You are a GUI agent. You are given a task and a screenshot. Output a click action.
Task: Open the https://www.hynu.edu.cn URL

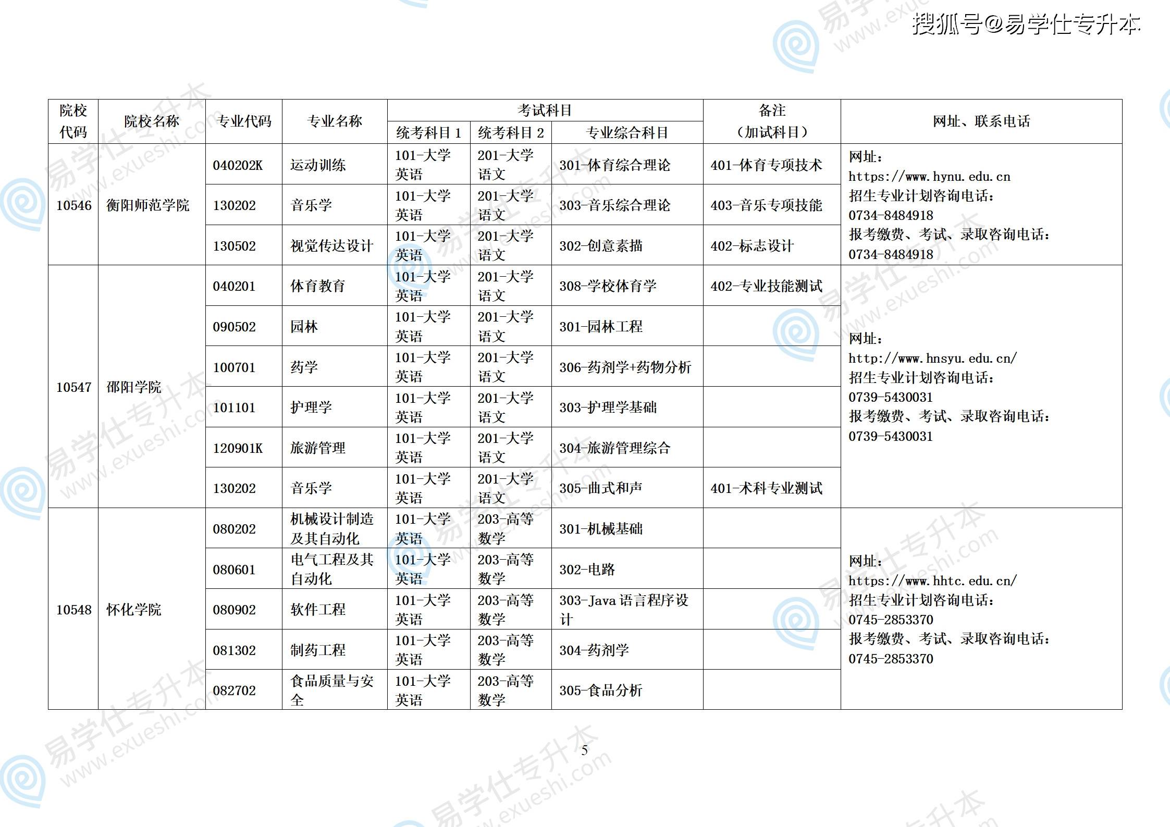click(x=929, y=177)
